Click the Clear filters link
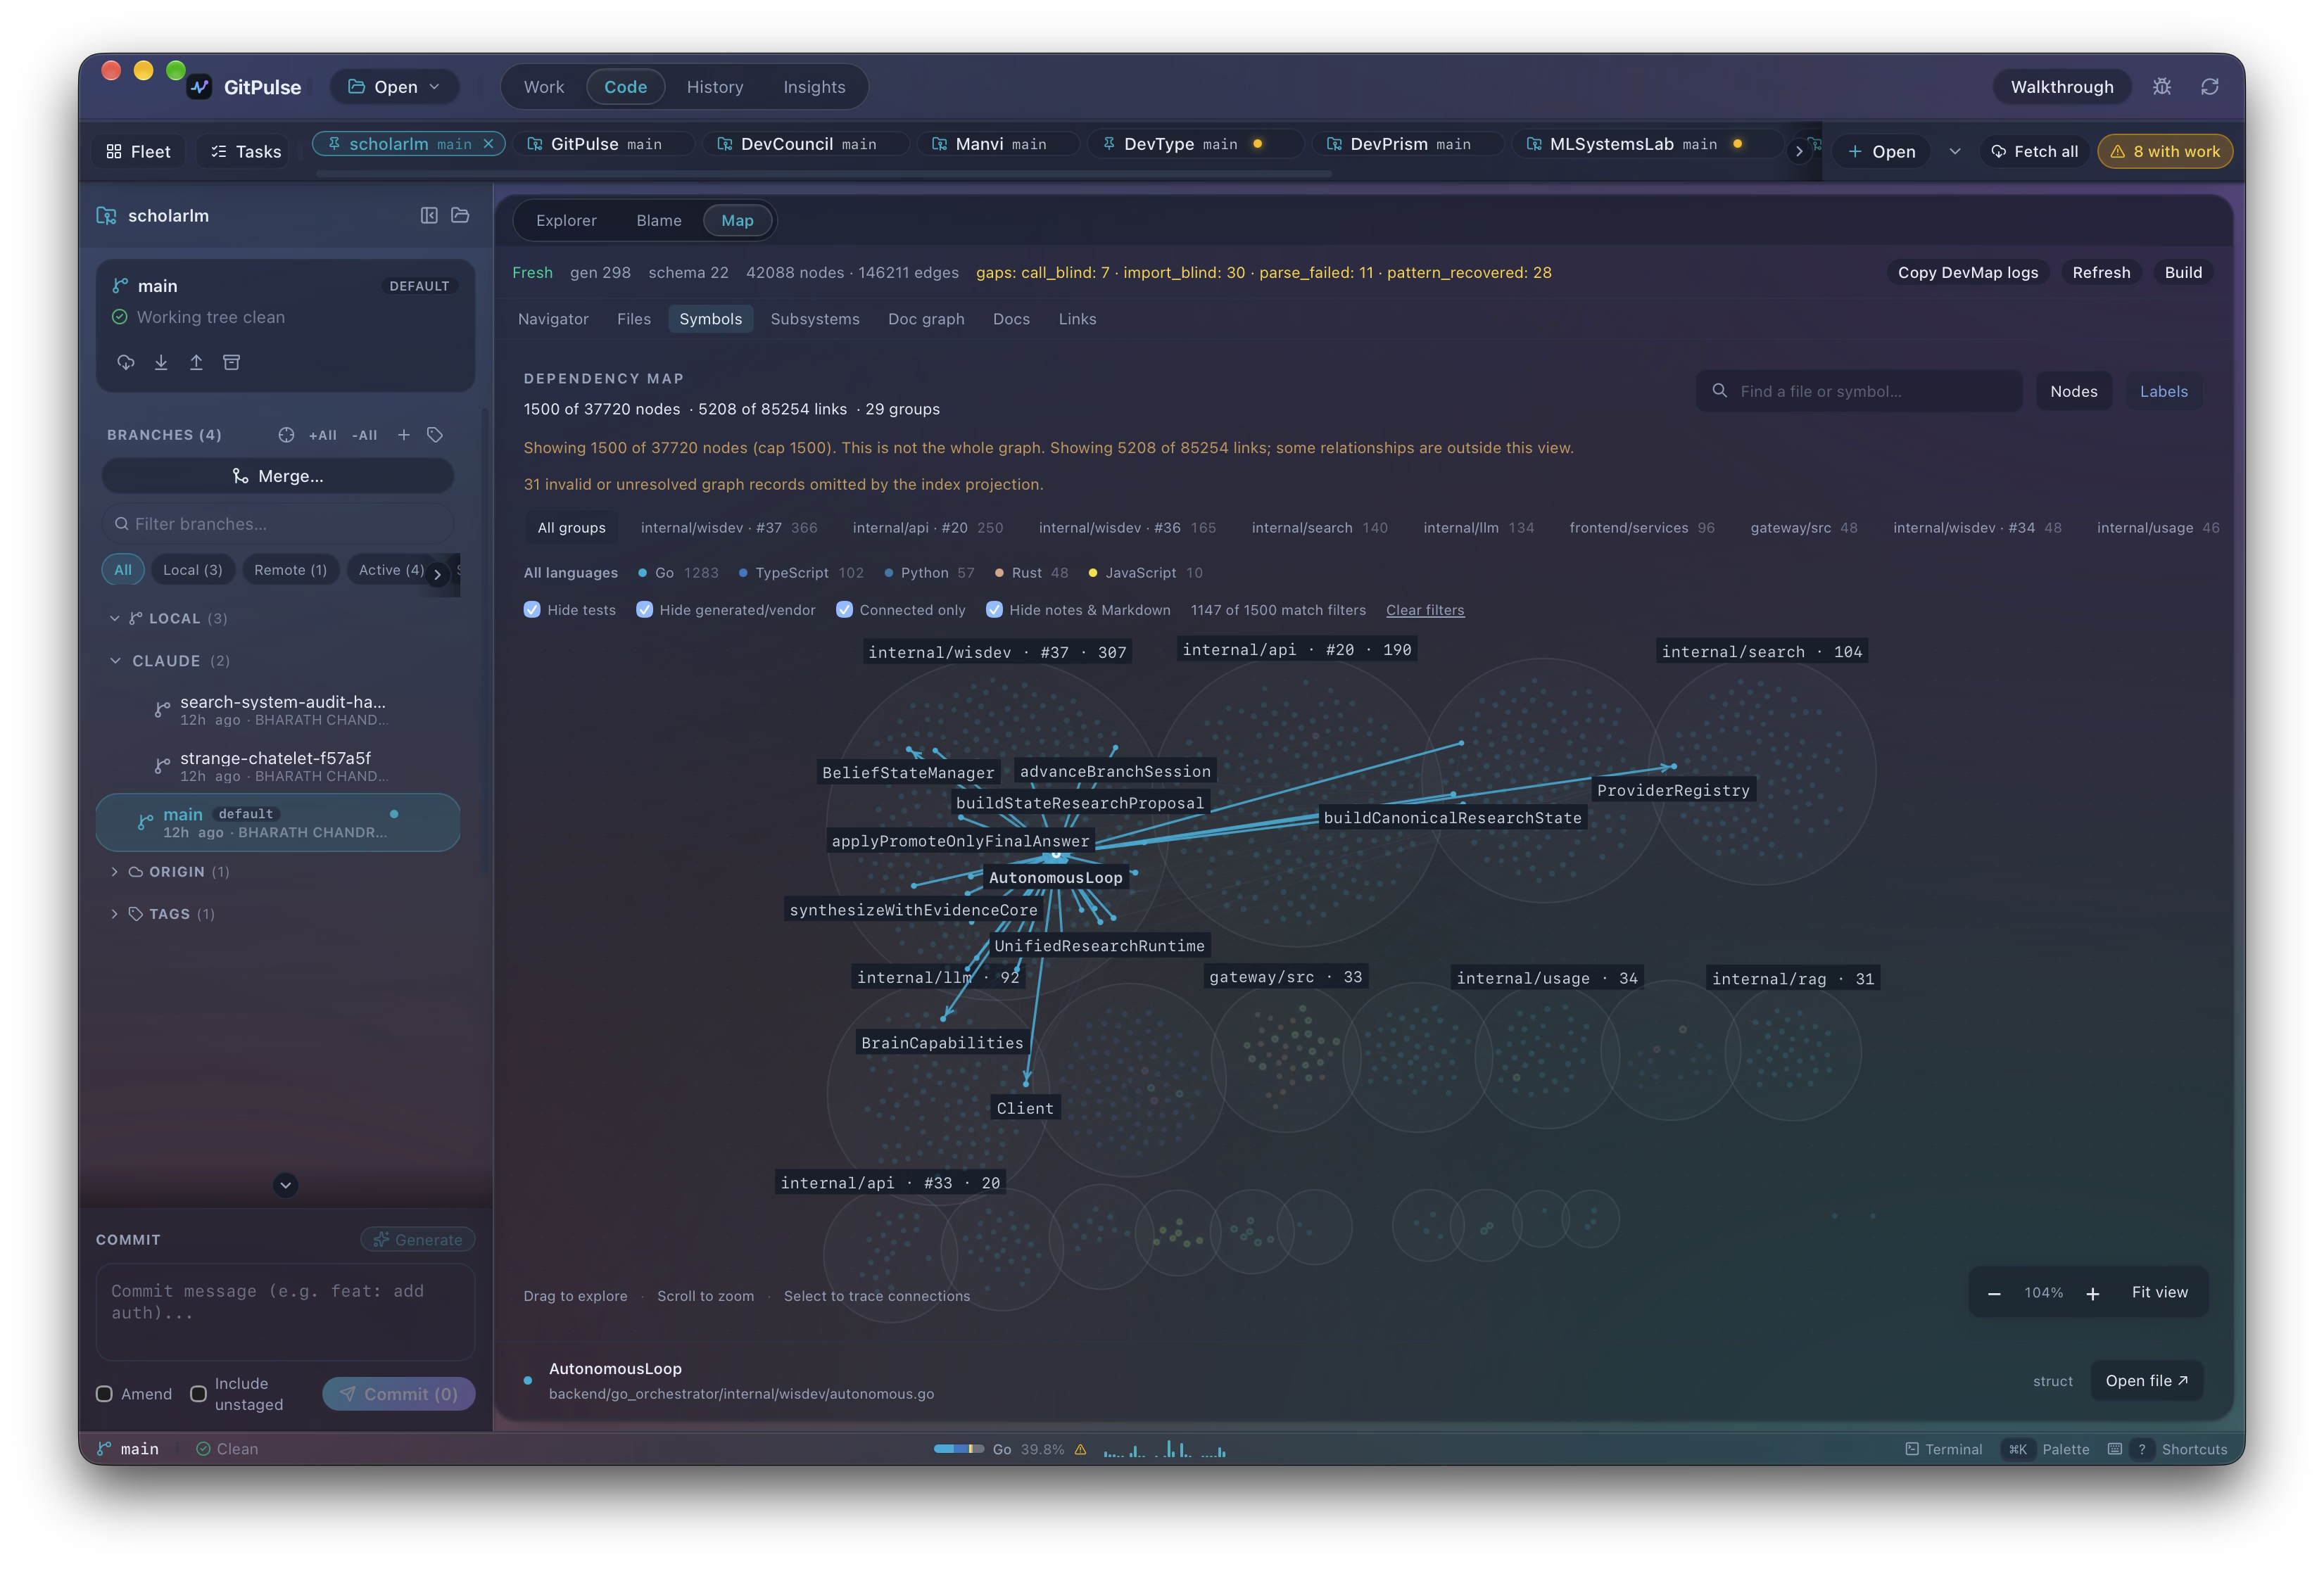Viewport: 2324px width, 1569px height. point(1424,609)
